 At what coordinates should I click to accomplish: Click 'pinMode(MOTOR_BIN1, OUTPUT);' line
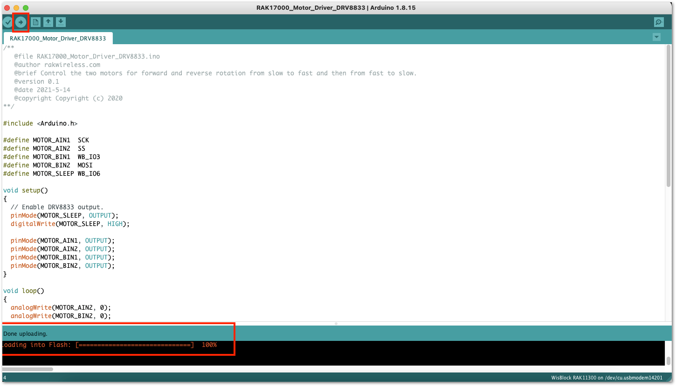(62, 257)
